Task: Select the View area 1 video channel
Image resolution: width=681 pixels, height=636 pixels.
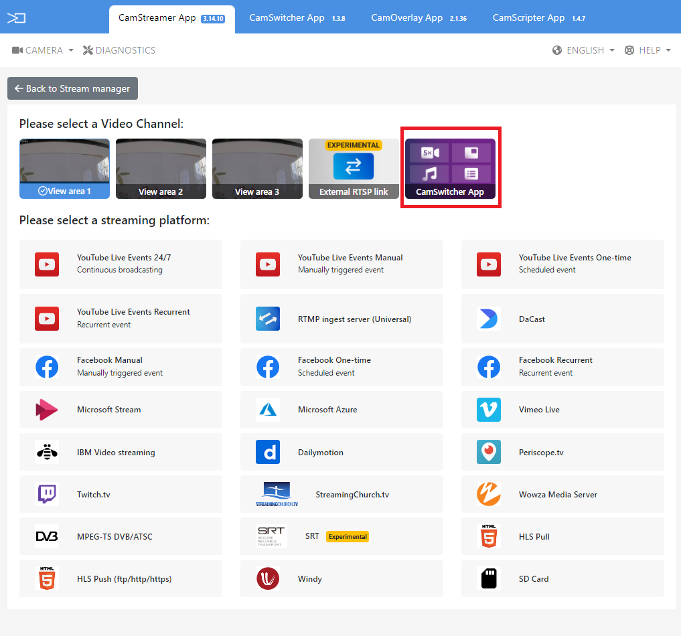Action: tap(64, 169)
